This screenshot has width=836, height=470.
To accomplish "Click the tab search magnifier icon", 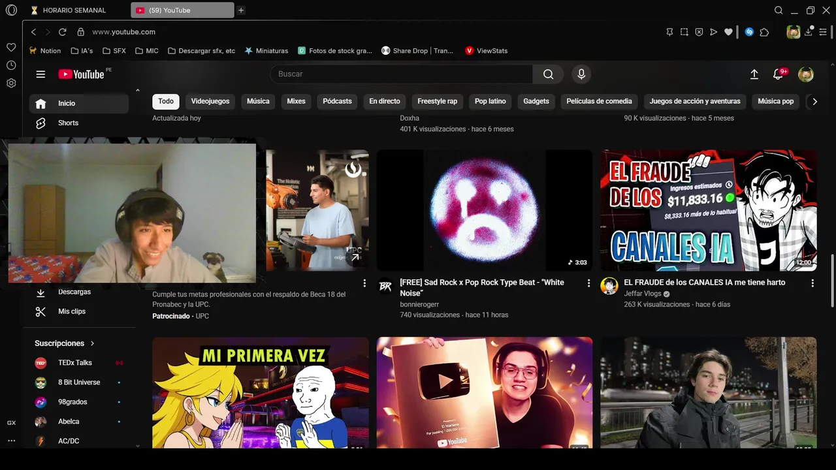I will (x=779, y=10).
